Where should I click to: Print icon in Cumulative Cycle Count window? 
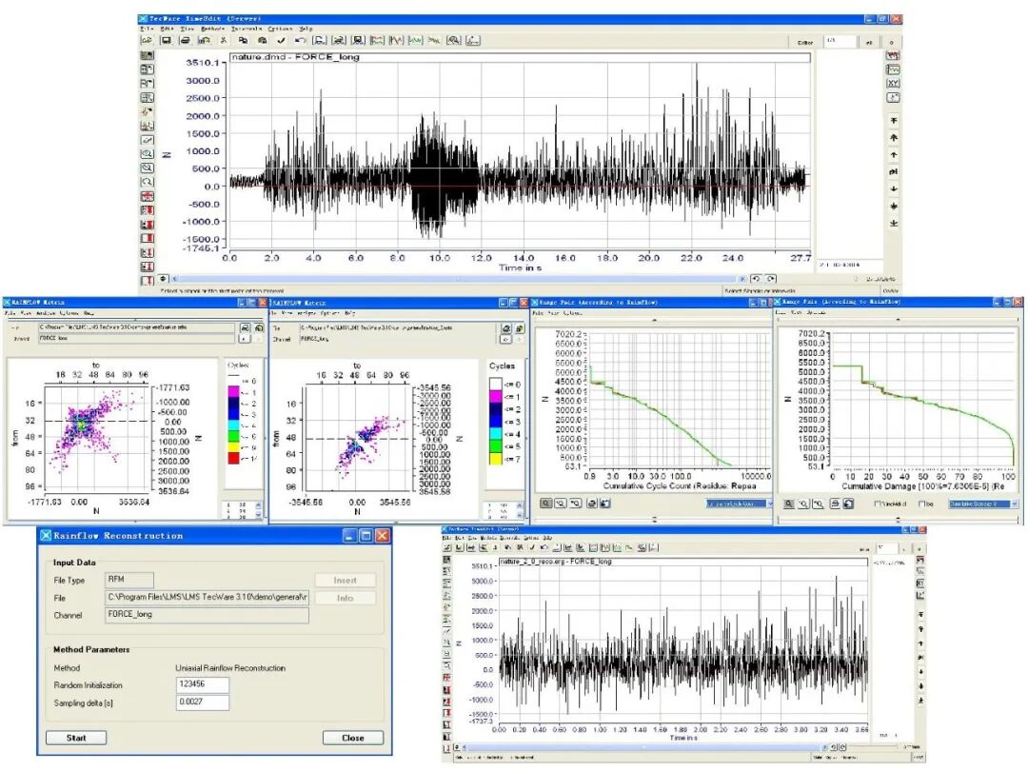(591, 504)
